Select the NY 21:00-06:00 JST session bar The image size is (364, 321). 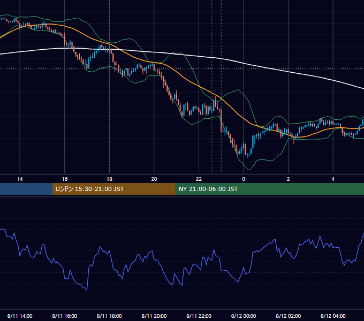(x=269, y=189)
